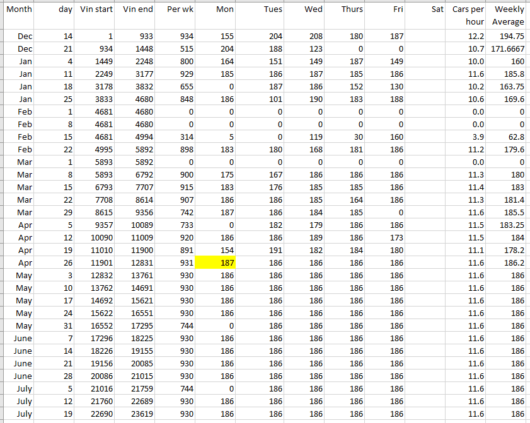Click the Wednesday value 123 in Dec 21 row

point(304,48)
